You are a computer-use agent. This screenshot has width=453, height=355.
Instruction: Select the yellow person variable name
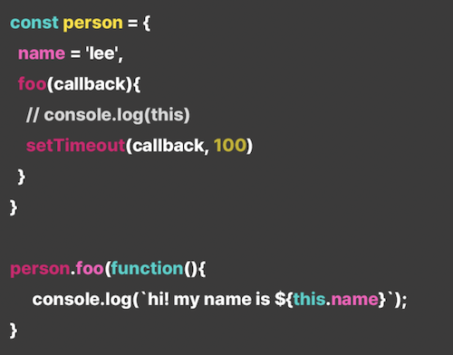pos(92,24)
